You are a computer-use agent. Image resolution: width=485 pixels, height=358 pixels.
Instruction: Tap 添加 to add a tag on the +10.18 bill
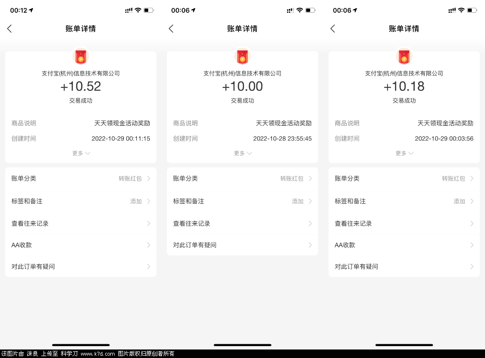459,201
